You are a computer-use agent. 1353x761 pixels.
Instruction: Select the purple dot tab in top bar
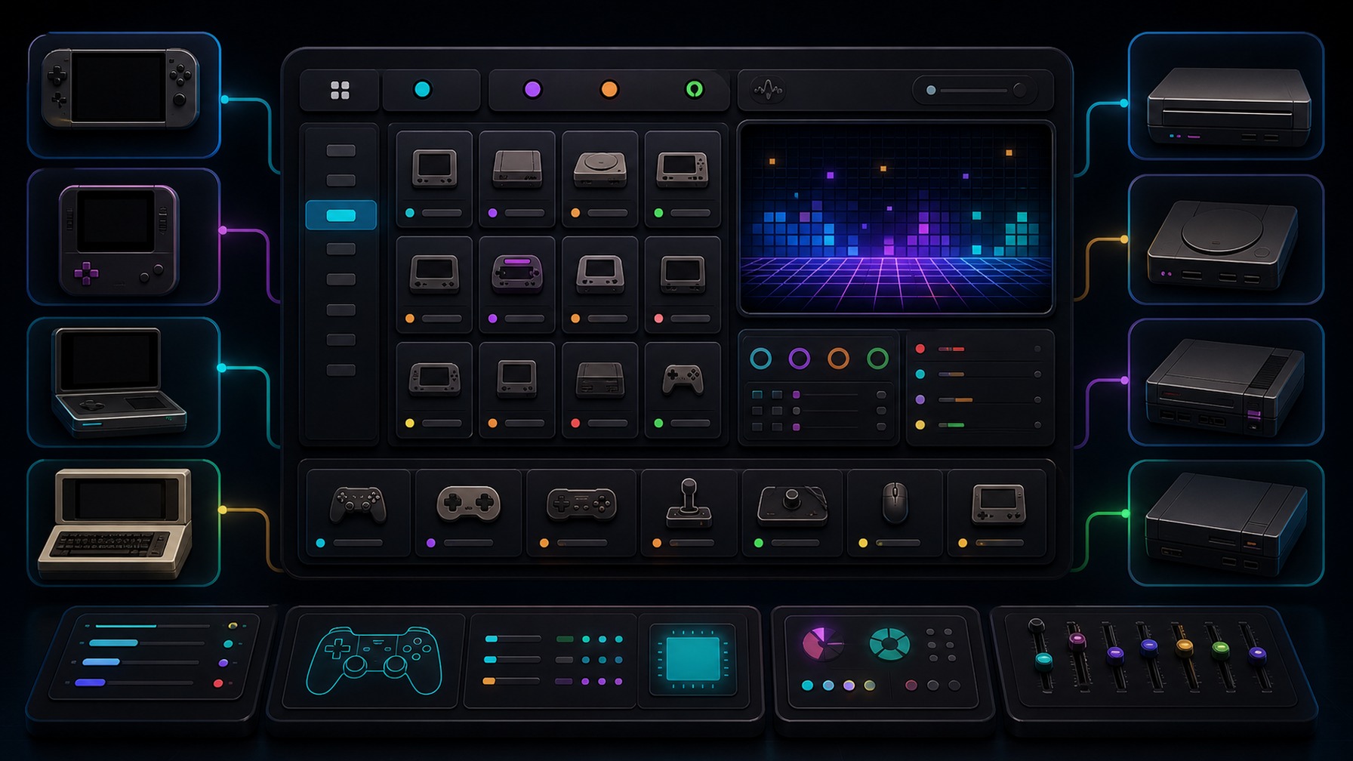point(532,90)
